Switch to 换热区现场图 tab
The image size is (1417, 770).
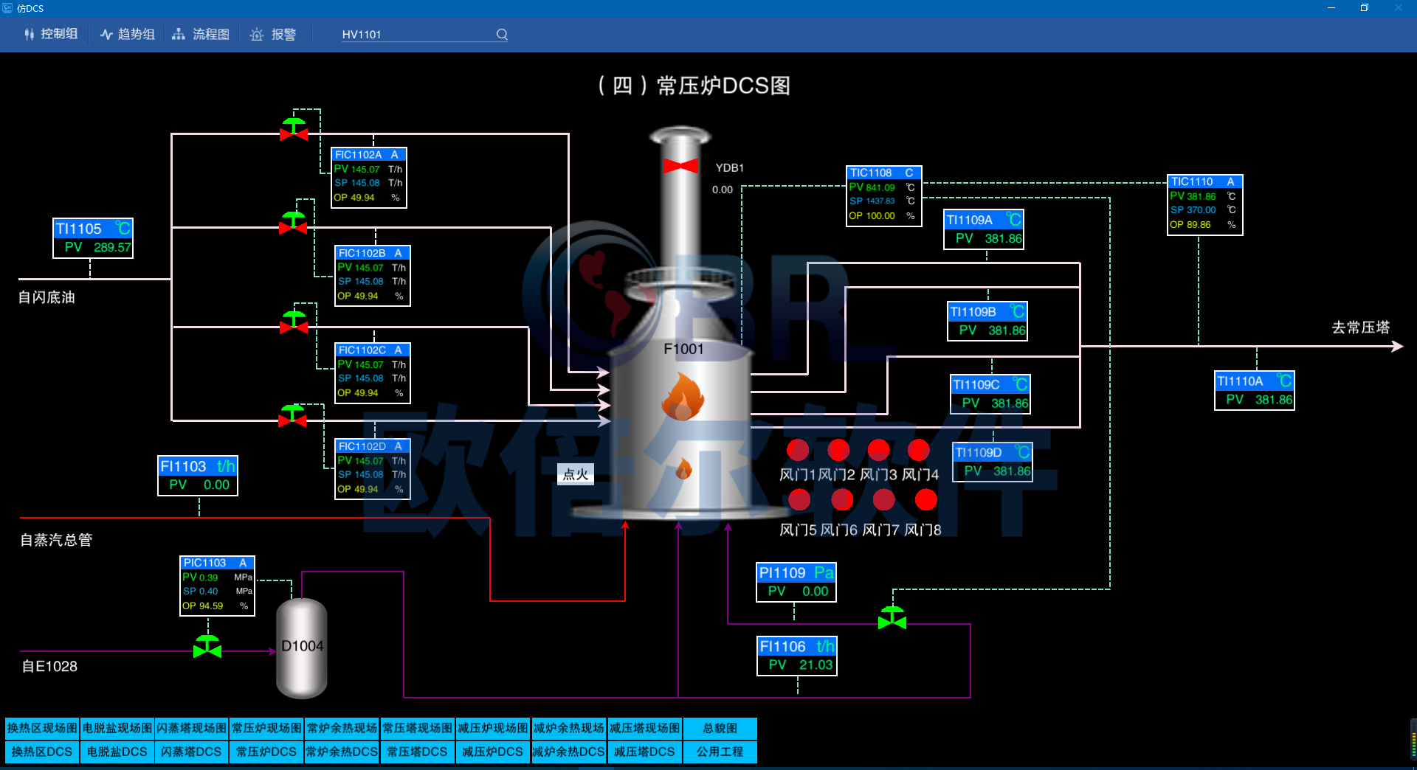click(42, 728)
